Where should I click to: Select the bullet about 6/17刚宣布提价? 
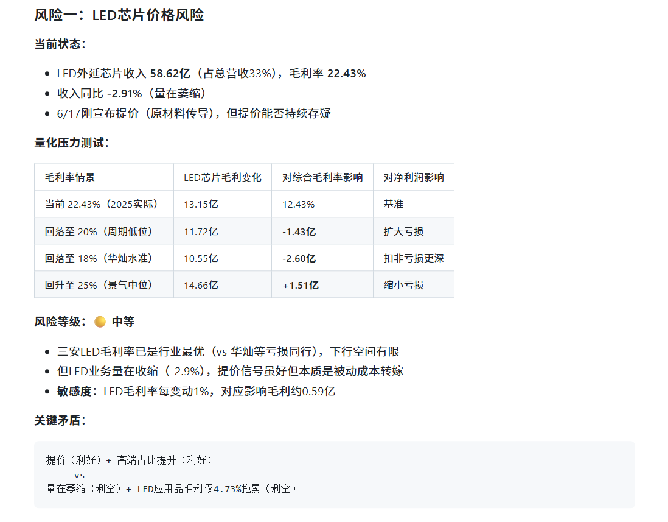[x=194, y=113]
